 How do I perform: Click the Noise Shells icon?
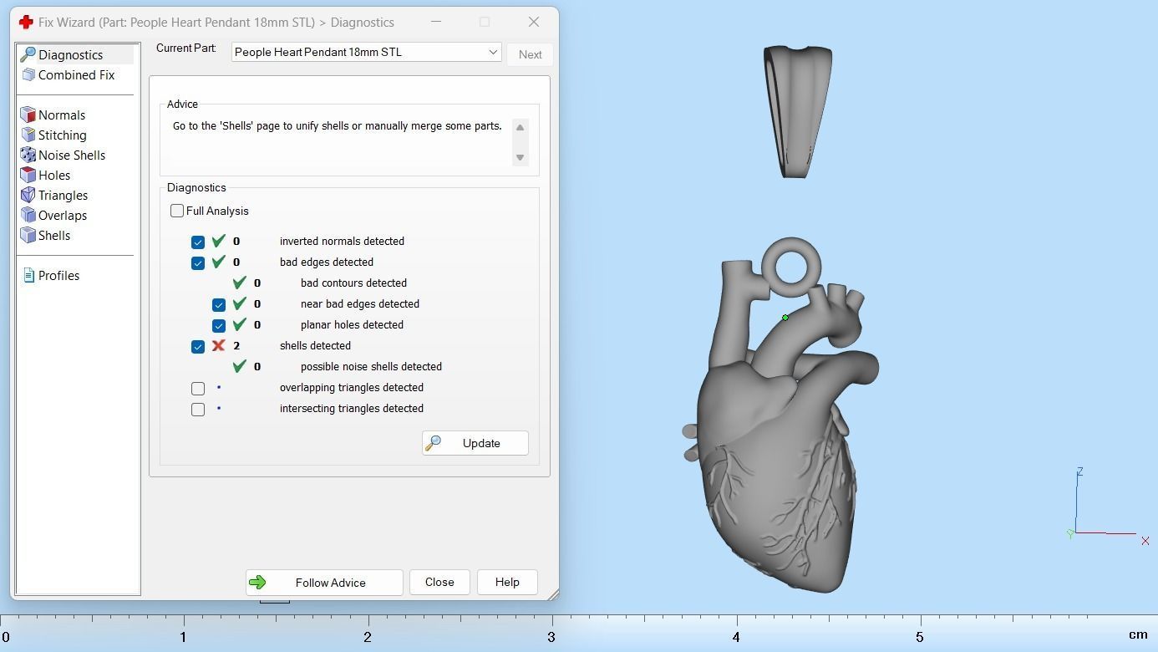click(x=28, y=155)
